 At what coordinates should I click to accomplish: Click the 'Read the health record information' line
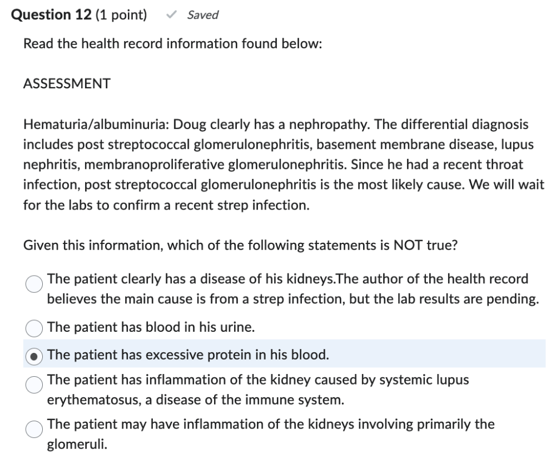pyautogui.click(x=172, y=44)
